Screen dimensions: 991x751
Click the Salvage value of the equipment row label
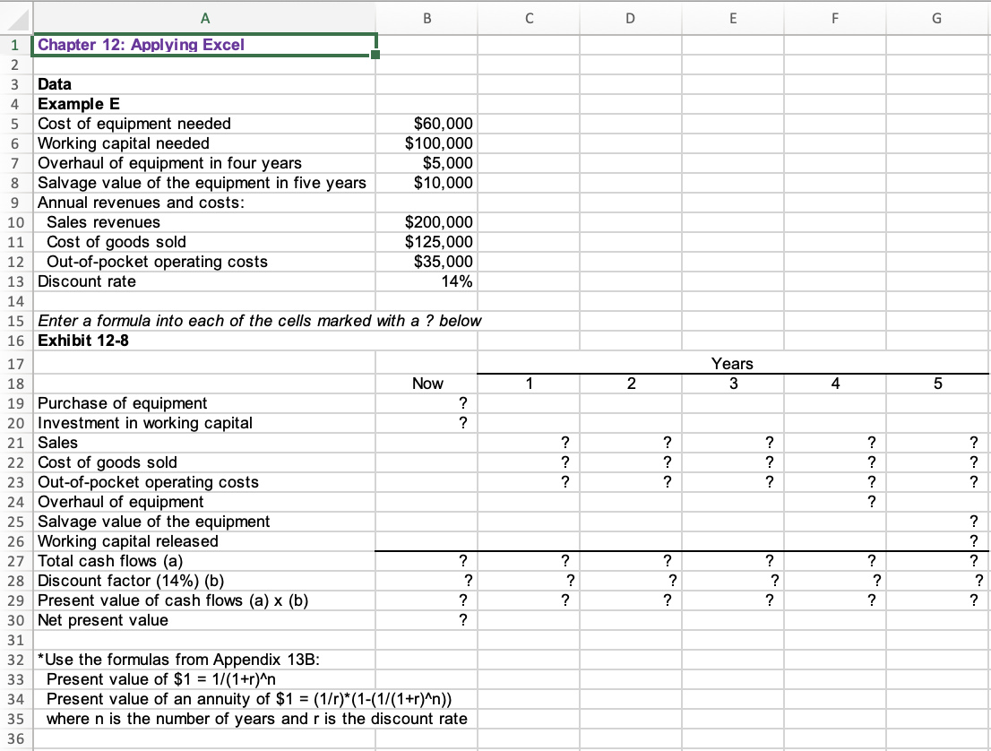point(204,522)
